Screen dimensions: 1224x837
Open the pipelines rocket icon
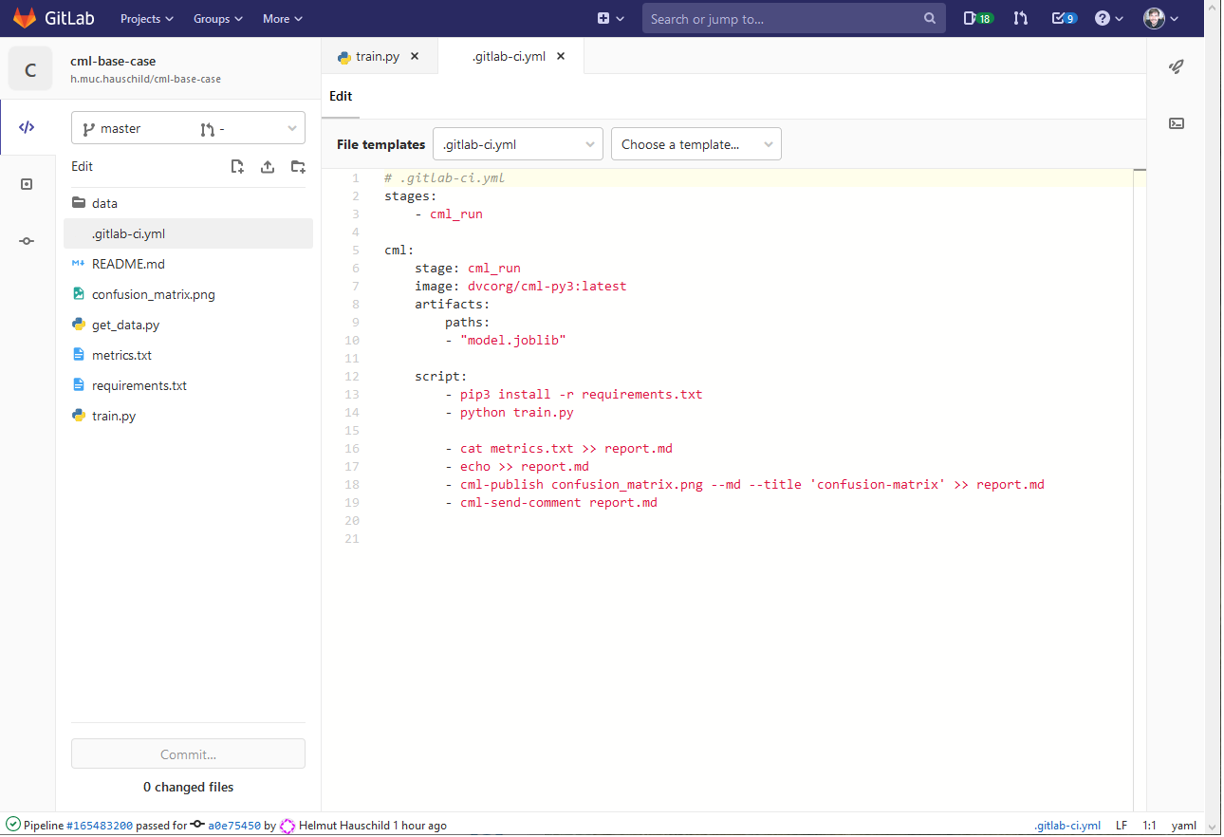1177,66
